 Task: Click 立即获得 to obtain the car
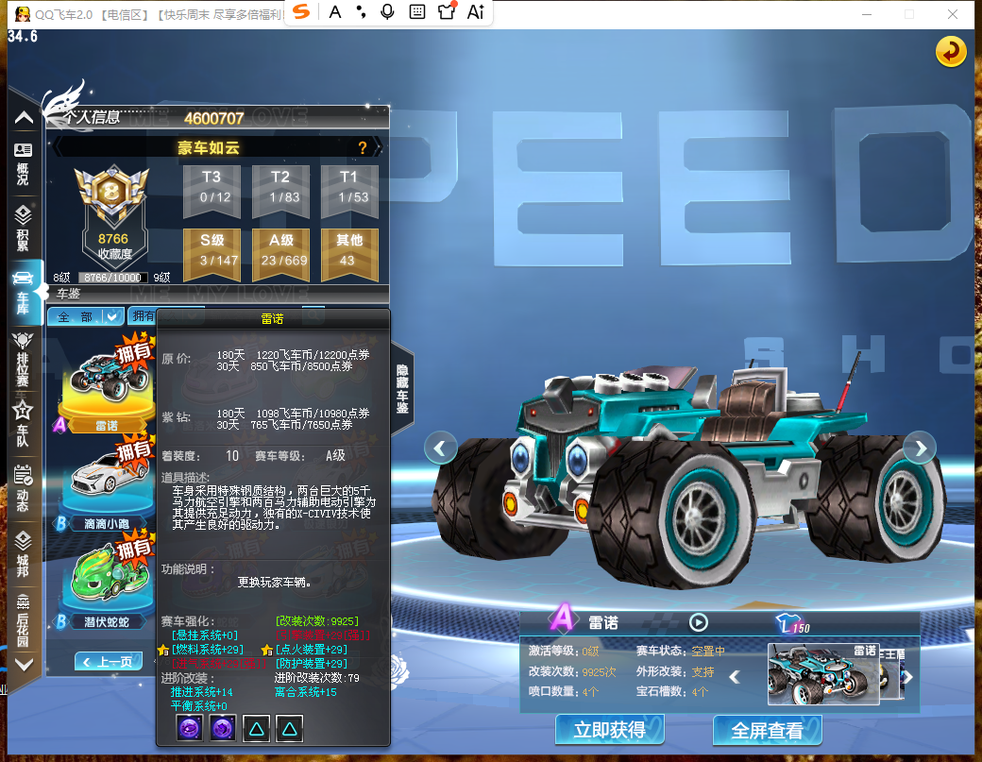pyautogui.click(x=609, y=730)
